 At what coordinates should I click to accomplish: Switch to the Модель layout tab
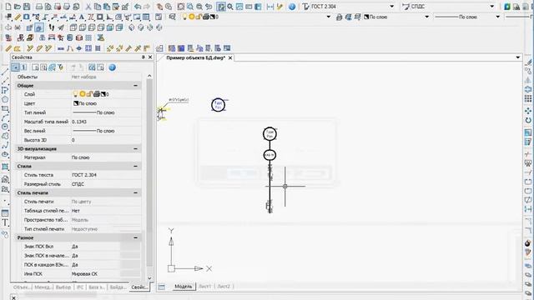click(x=184, y=287)
